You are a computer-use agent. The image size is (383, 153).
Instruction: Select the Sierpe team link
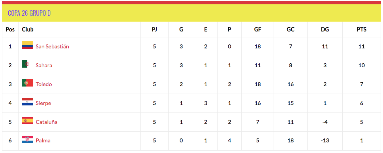[43, 103]
